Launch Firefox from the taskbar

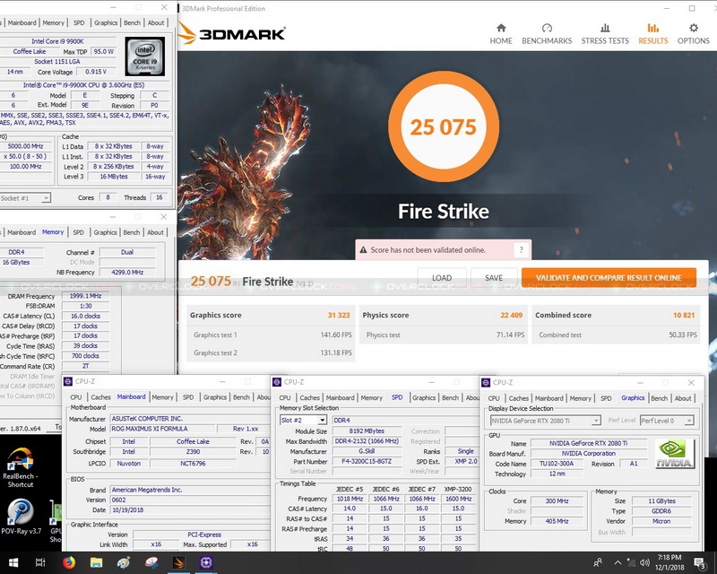(69, 562)
